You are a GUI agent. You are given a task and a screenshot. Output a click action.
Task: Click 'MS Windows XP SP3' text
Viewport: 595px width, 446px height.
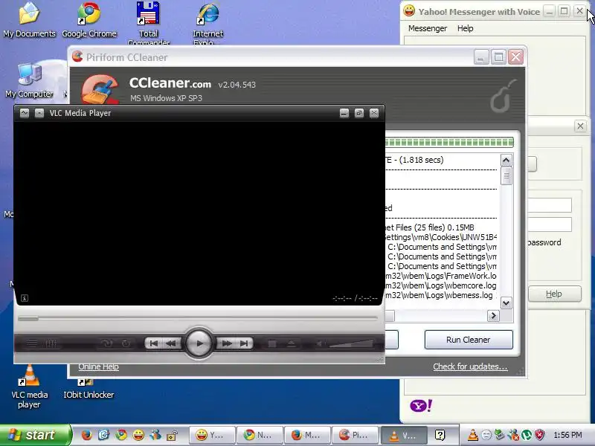click(x=166, y=98)
